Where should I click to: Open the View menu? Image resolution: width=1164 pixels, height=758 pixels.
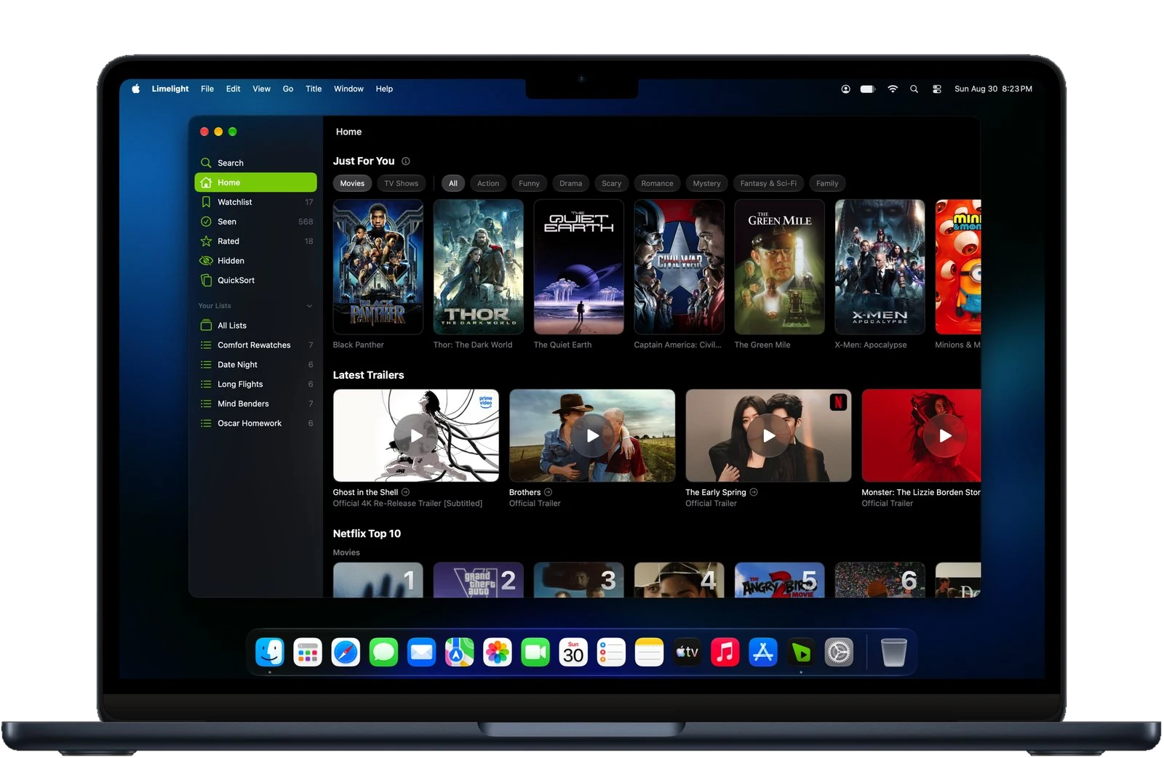point(261,89)
